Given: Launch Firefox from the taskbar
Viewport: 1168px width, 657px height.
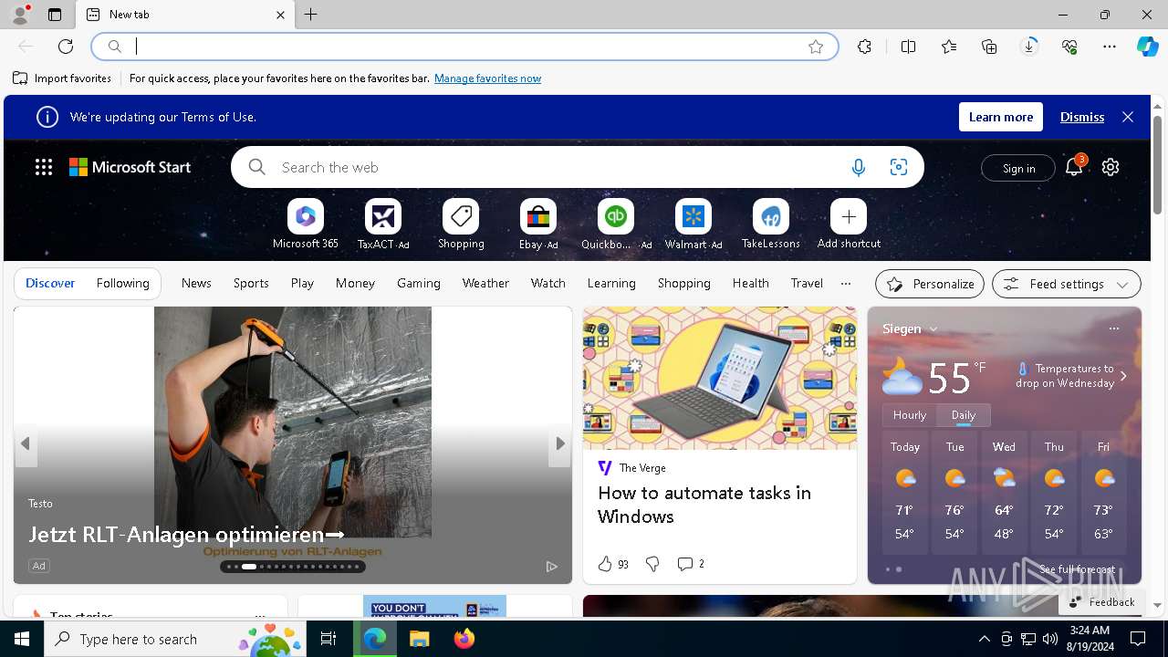Looking at the screenshot, I should (464, 639).
